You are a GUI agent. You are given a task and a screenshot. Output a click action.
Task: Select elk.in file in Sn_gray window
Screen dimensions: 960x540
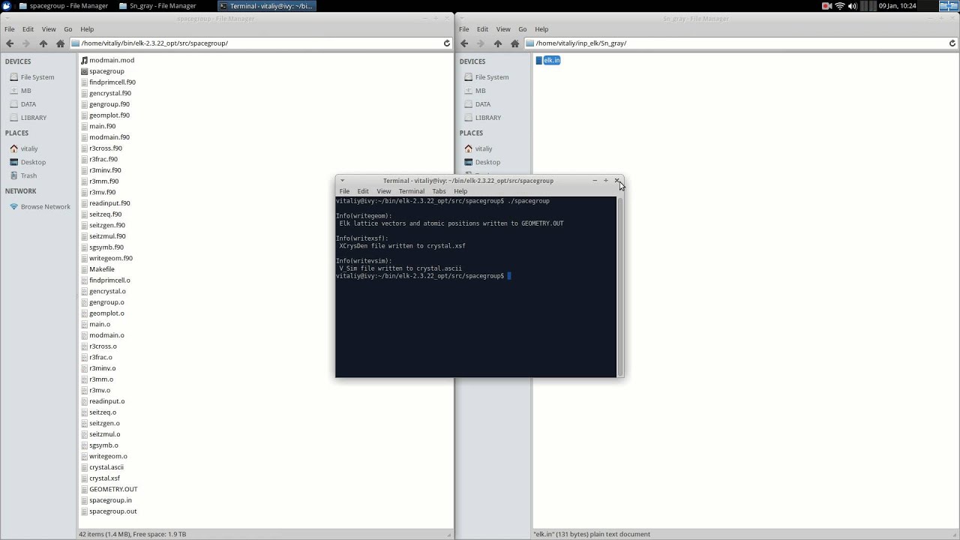pyautogui.click(x=548, y=60)
